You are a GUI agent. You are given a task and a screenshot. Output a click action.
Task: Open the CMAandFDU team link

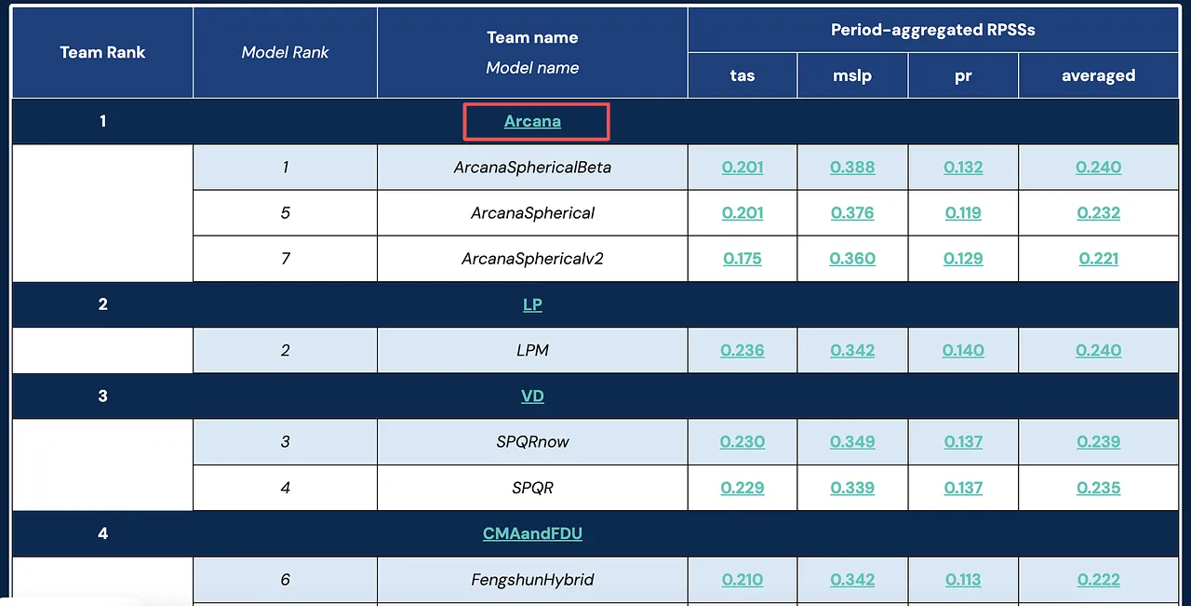(x=532, y=533)
